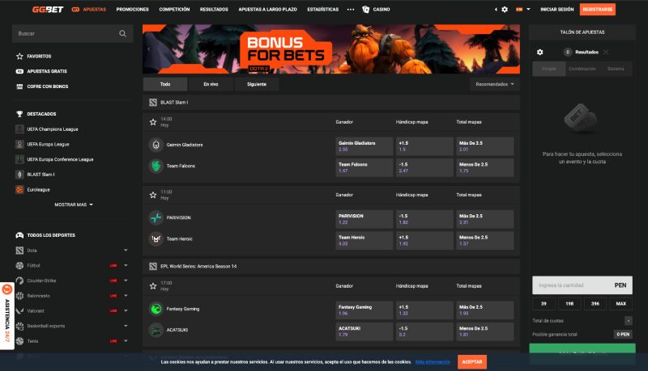Click the bet amount input field
648x371 pixels.
582,285
